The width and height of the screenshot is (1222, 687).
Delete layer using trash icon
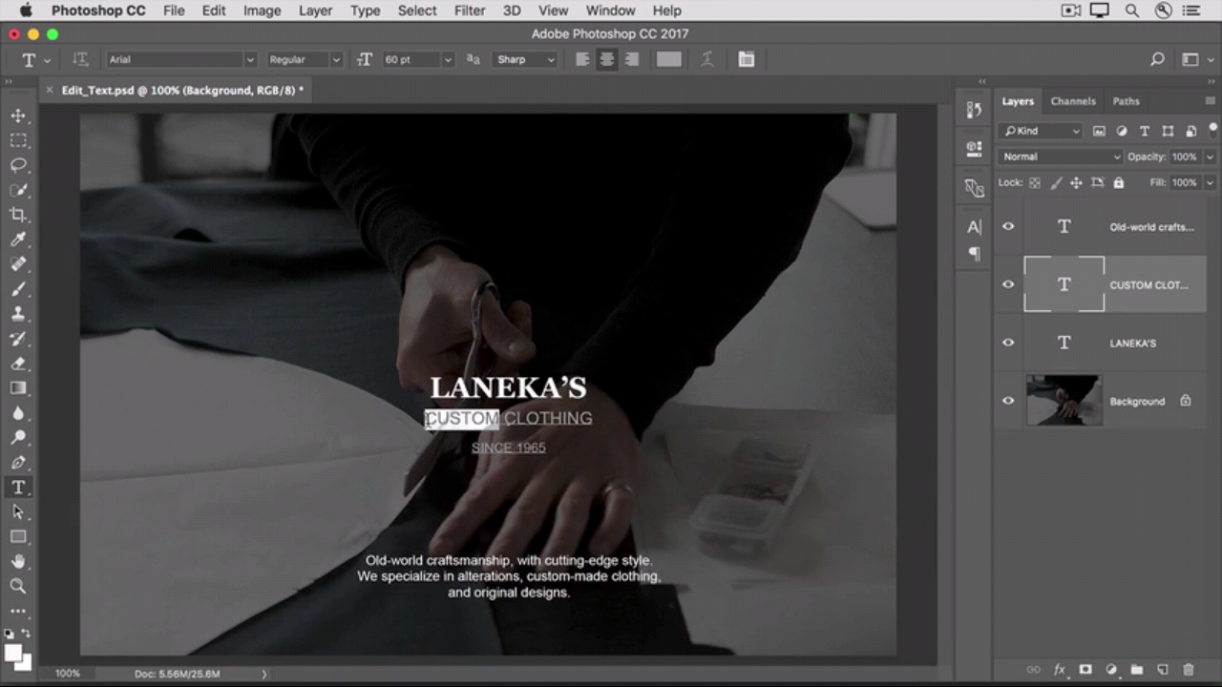1188,670
